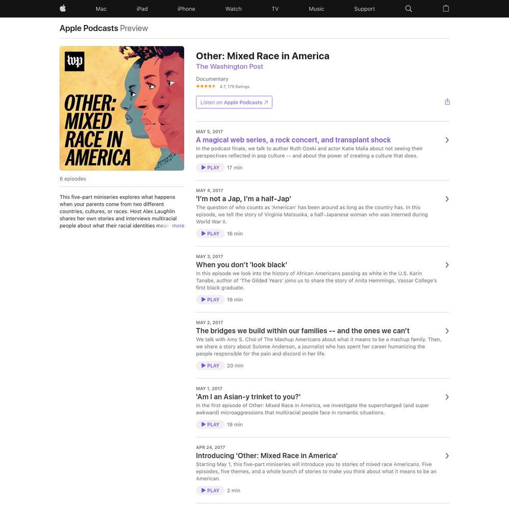
Task: Open the shopping bag icon
Action: click(446, 9)
